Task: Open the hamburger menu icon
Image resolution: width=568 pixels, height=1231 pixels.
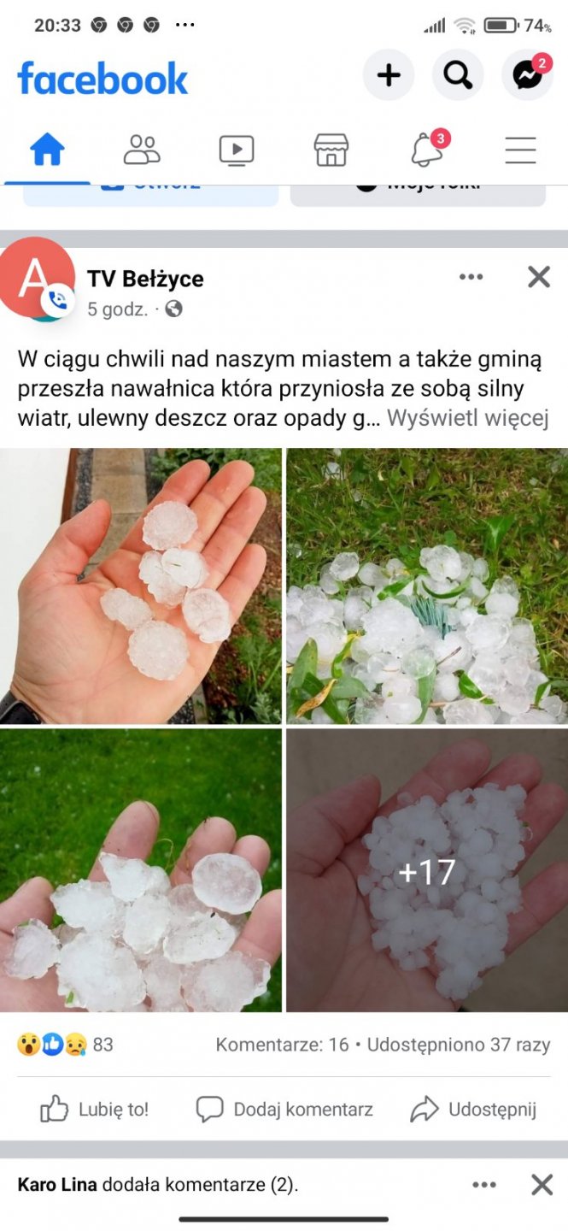Action: [x=520, y=150]
